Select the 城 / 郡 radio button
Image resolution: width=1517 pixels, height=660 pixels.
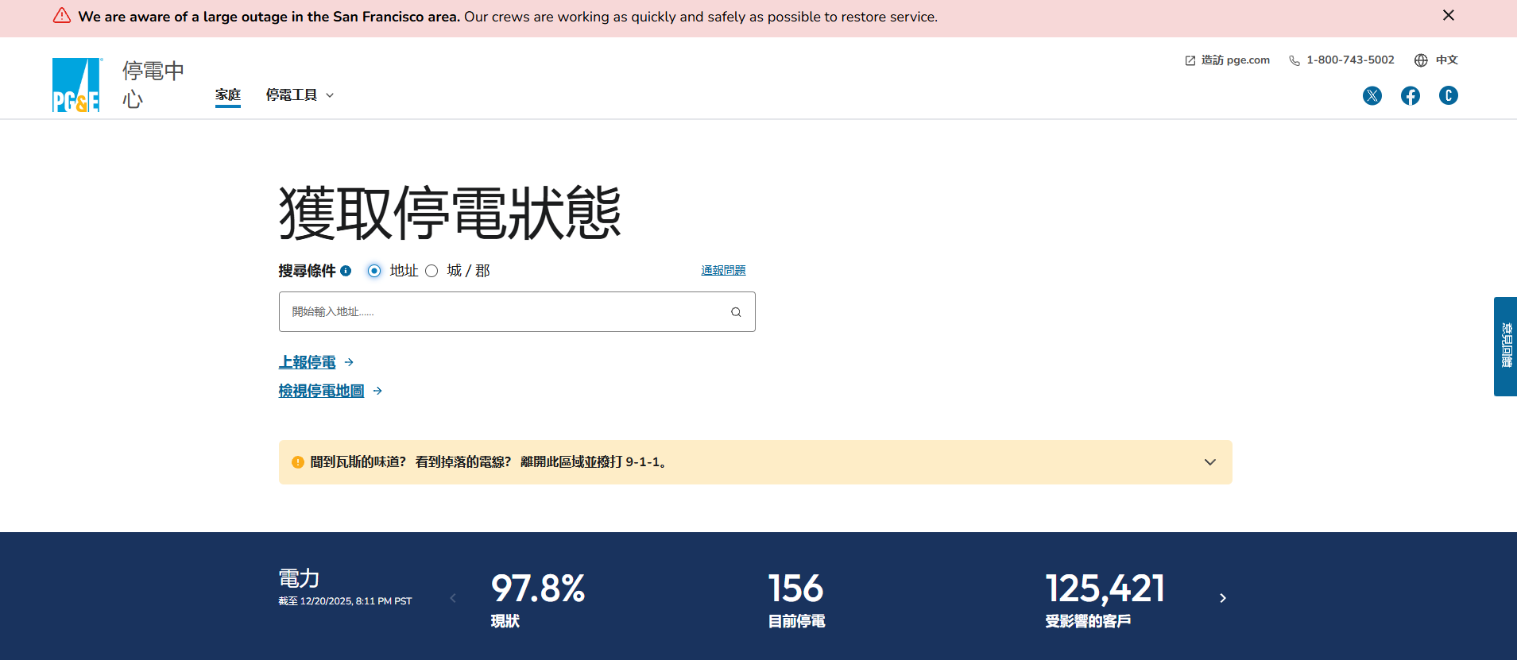431,271
